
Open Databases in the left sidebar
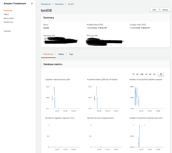click(8, 11)
